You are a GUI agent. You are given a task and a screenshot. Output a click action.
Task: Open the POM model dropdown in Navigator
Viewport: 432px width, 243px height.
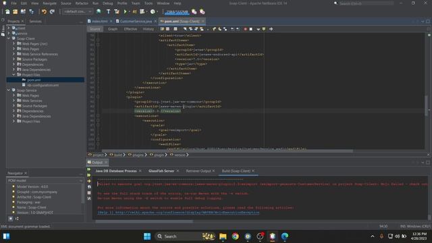(x=45, y=181)
